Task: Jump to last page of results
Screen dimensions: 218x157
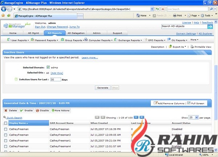Action: coord(142,117)
